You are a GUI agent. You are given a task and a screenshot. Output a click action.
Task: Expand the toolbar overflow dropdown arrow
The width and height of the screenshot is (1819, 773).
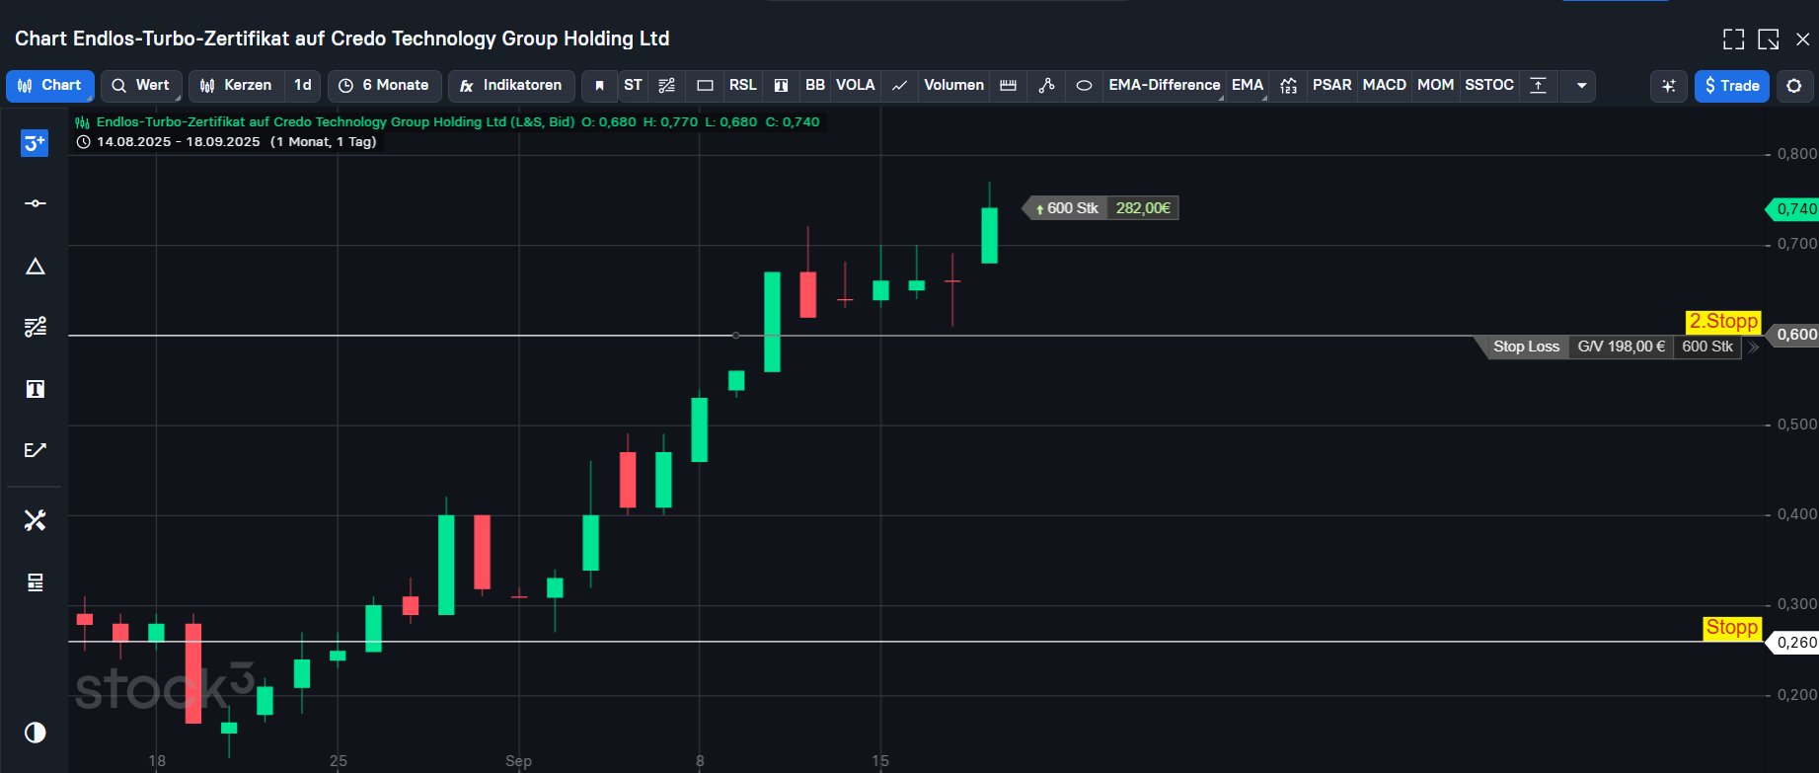click(x=1581, y=86)
